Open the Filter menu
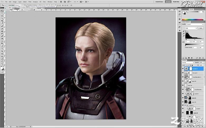Viewport: 206px width, 128px height. (30, 2)
